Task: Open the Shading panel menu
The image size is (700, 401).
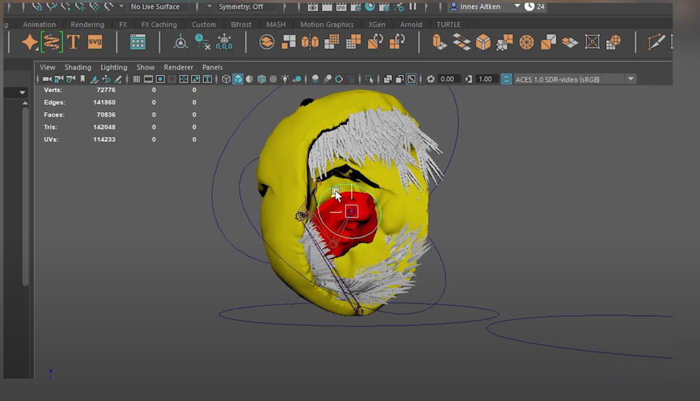Action: point(78,67)
